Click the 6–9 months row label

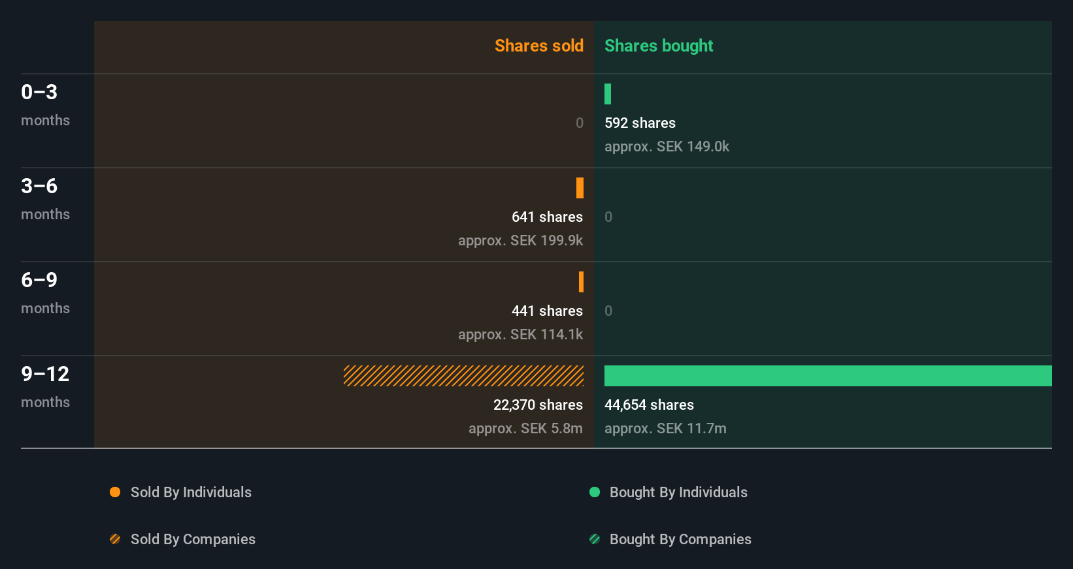pos(45,292)
